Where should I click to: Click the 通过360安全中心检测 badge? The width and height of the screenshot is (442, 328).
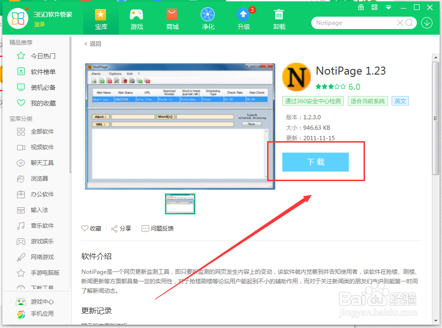313,101
